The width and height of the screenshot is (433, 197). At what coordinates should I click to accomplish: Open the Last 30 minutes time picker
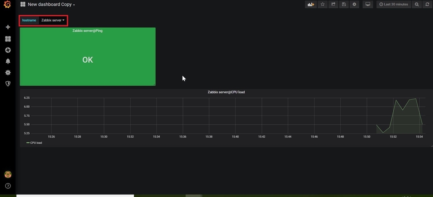click(x=394, y=4)
